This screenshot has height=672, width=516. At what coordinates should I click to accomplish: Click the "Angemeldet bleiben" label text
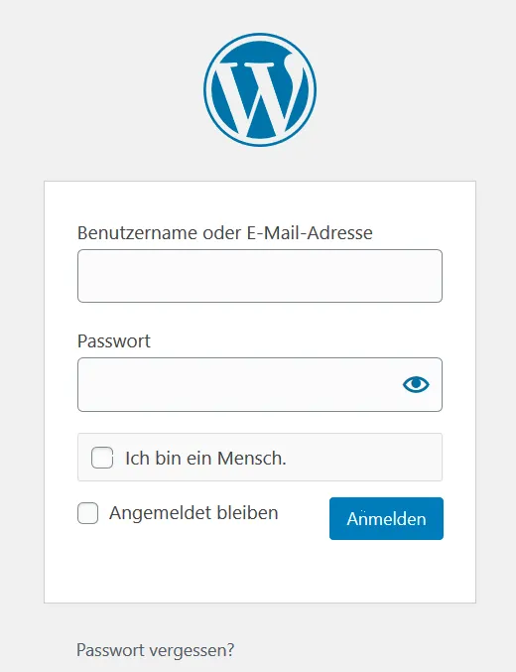(193, 513)
